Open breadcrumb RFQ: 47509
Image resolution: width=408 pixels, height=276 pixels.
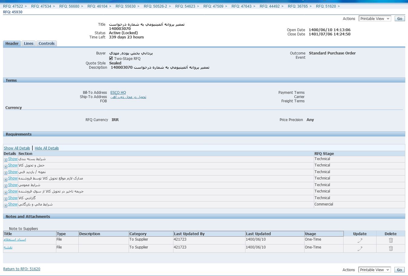point(213,6)
